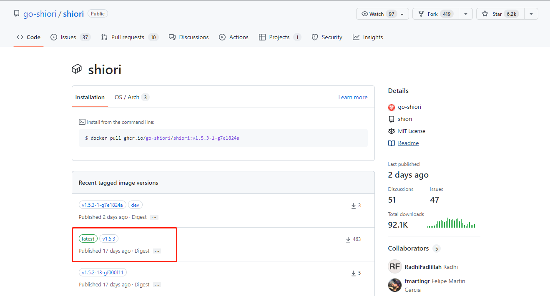This screenshot has height=296, width=550.
Task: Open the Learn more link
Action: [x=353, y=97]
